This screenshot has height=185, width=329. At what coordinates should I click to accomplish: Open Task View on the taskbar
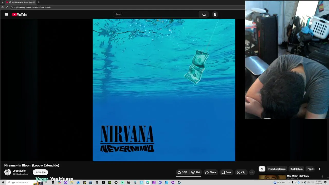click(46, 182)
